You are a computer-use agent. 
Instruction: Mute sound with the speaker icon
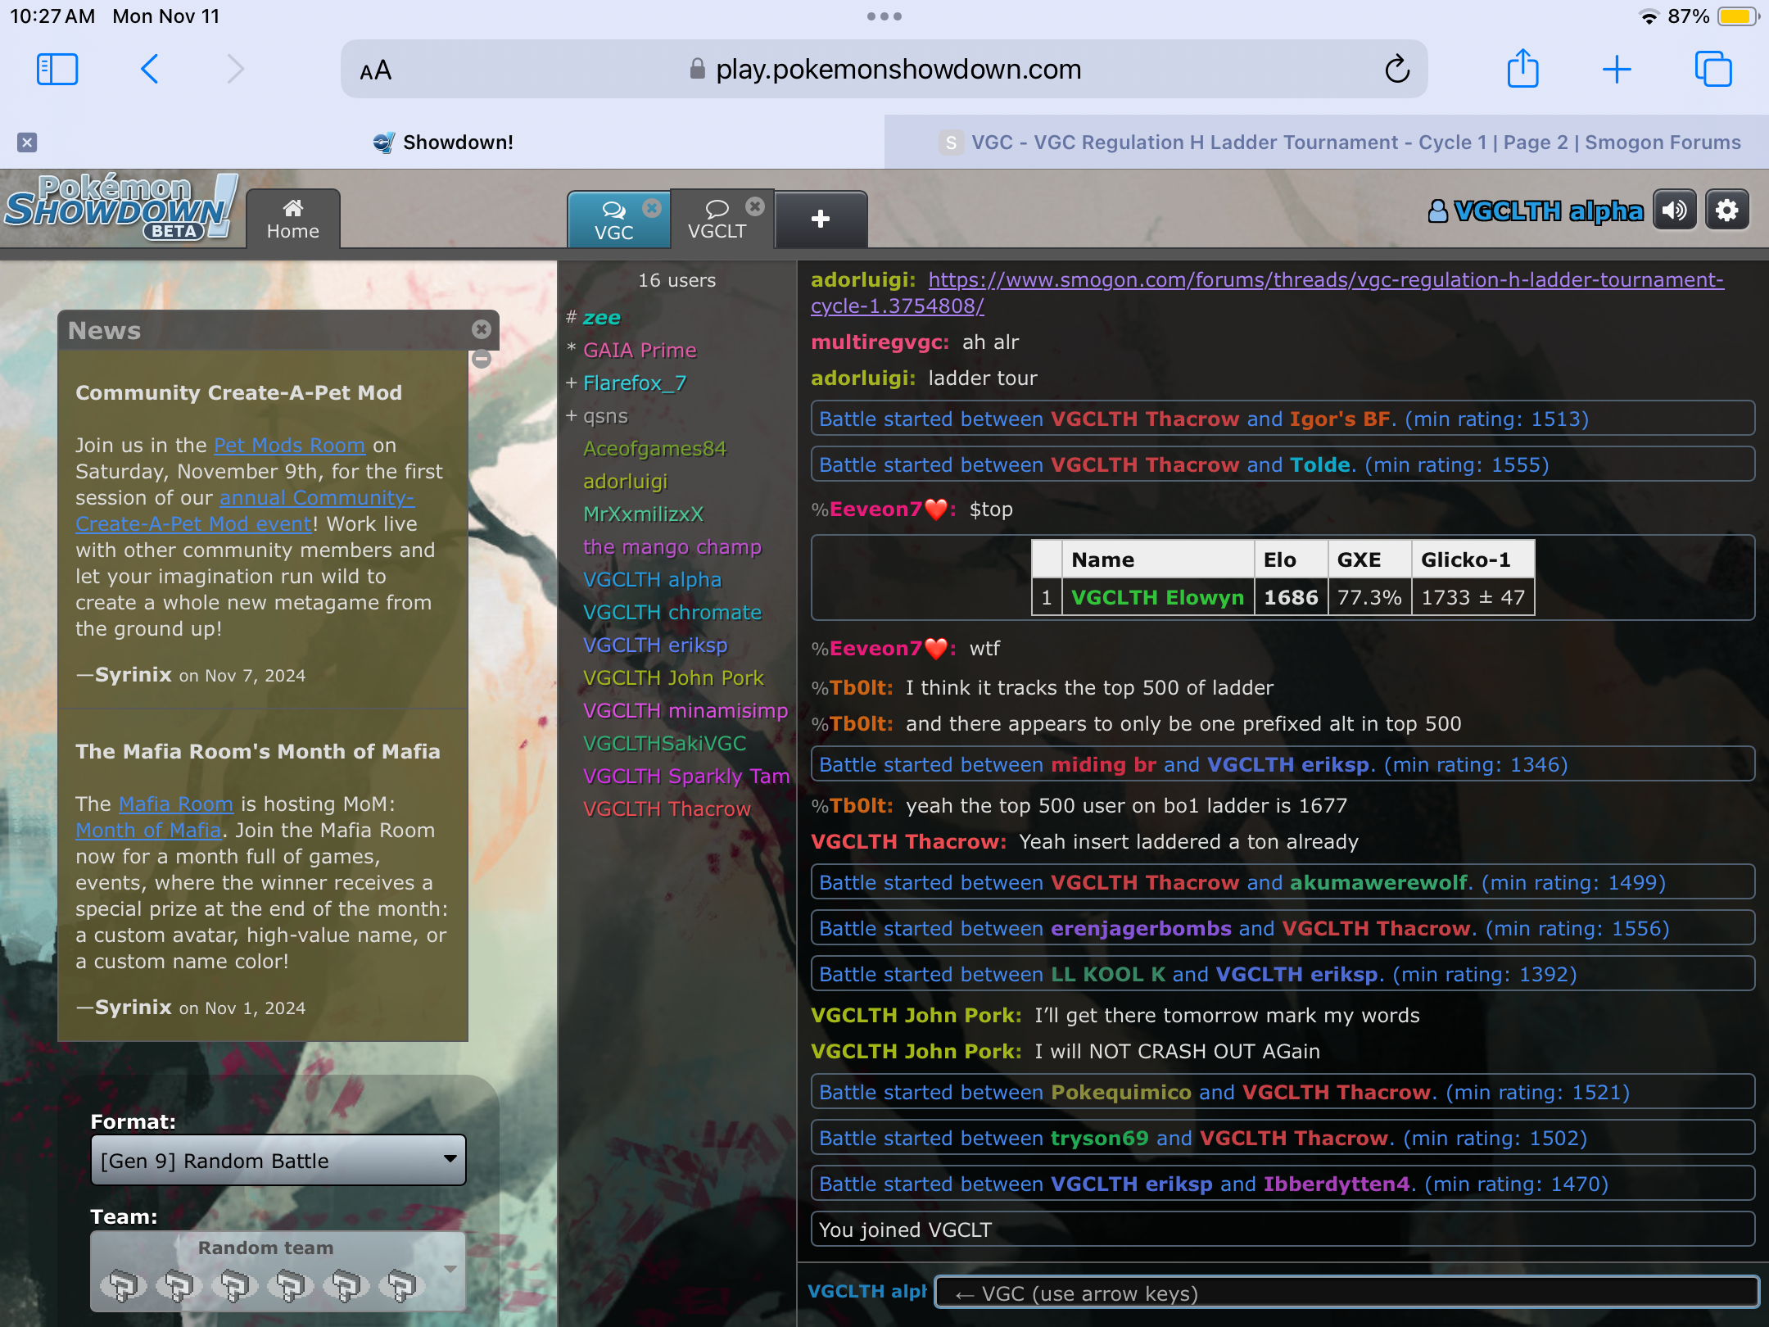(x=1674, y=211)
